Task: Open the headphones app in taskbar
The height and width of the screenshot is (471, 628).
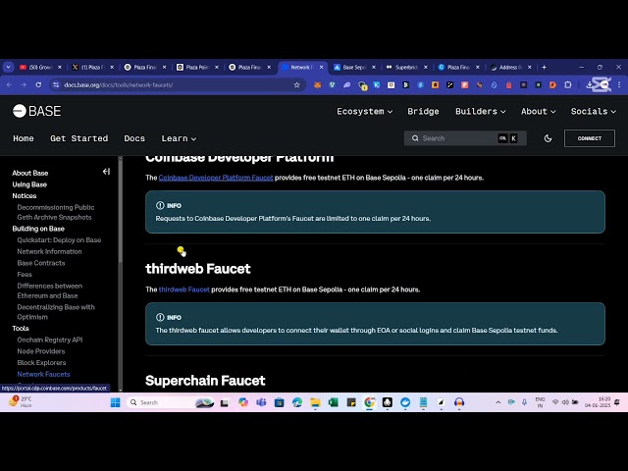Action: (459, 402)
